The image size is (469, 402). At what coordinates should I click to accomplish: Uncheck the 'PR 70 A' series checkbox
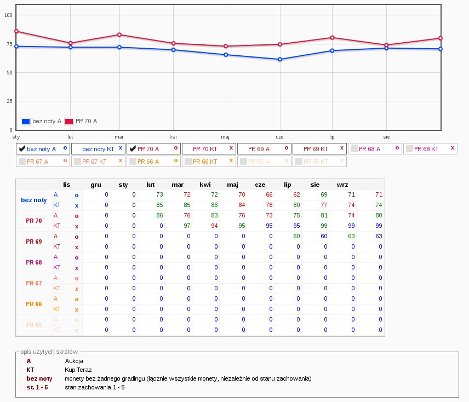point(132,148)
